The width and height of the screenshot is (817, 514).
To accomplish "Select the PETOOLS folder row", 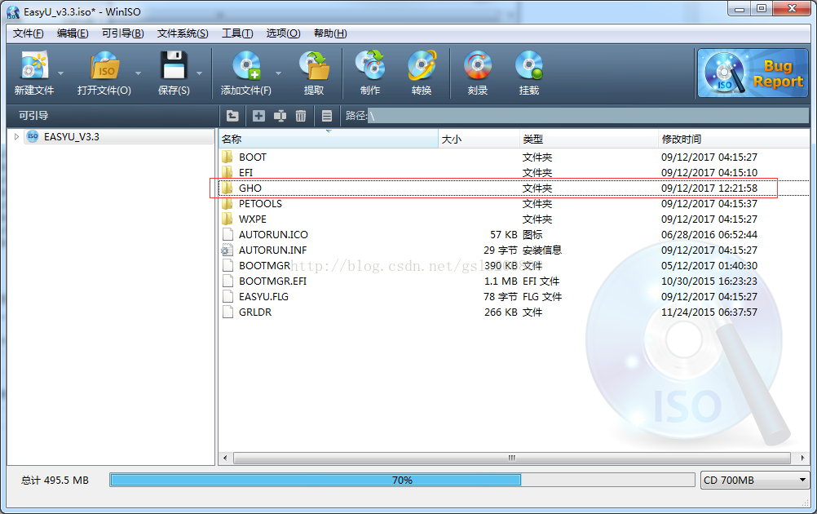I will (513, 204).
